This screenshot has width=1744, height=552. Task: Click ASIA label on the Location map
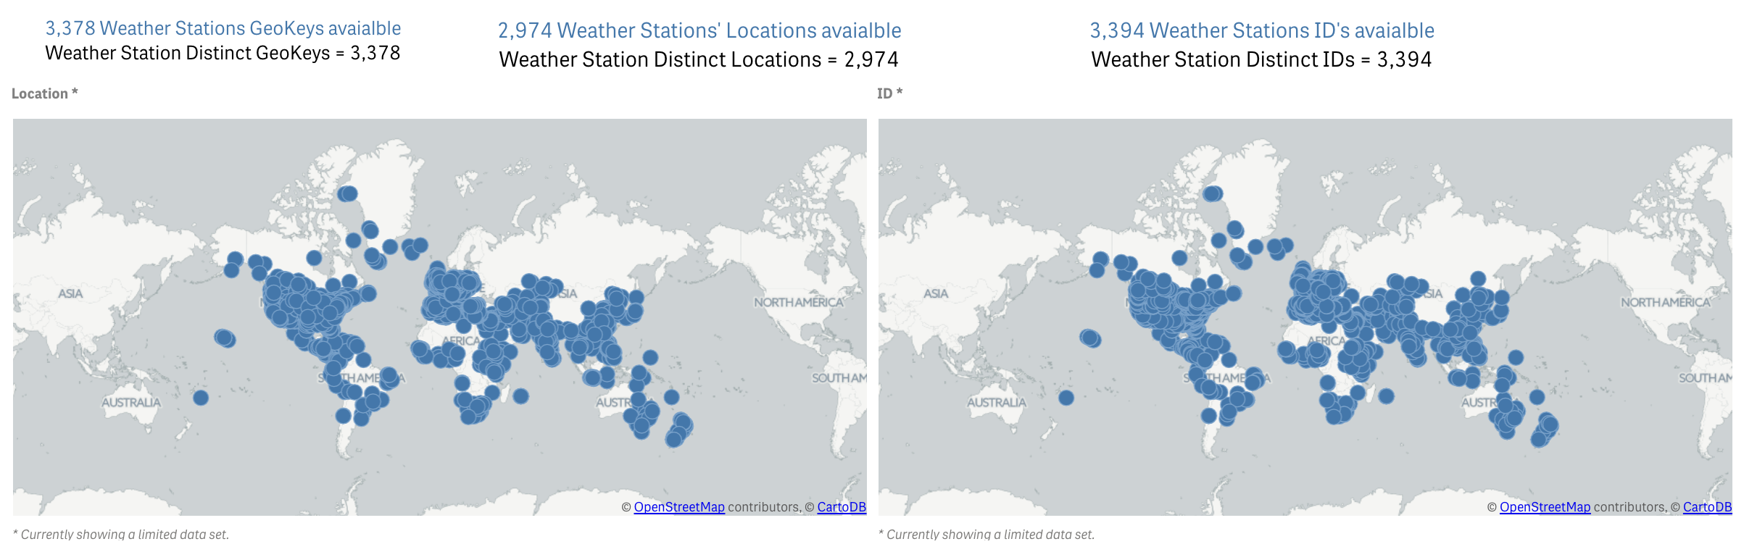[x=70, y=293]
